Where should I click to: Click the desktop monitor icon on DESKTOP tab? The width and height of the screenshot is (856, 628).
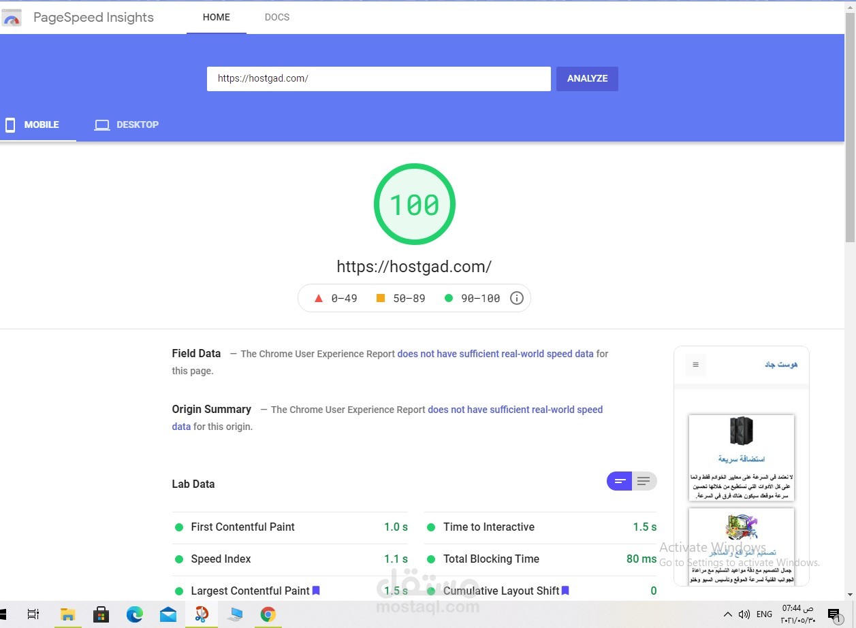tap(101, 125)
